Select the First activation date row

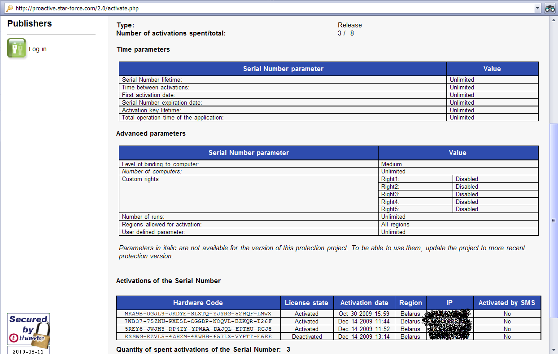click(x=328, y=95)
